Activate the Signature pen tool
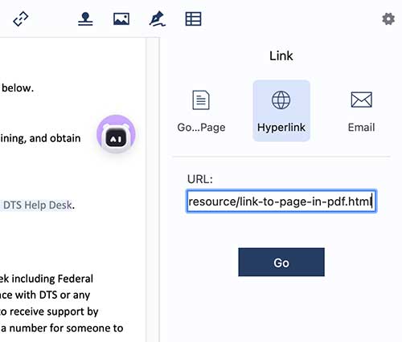The image size is (402, 342). (x=158, y=18)
